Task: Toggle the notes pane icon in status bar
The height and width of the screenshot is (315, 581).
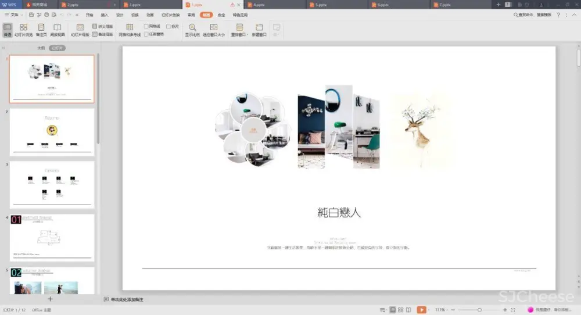Action: coord(382,309)
